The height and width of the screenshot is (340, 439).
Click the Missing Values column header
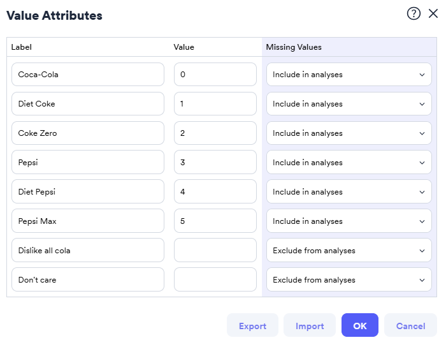pyautogui.click(x=294, y=47)
